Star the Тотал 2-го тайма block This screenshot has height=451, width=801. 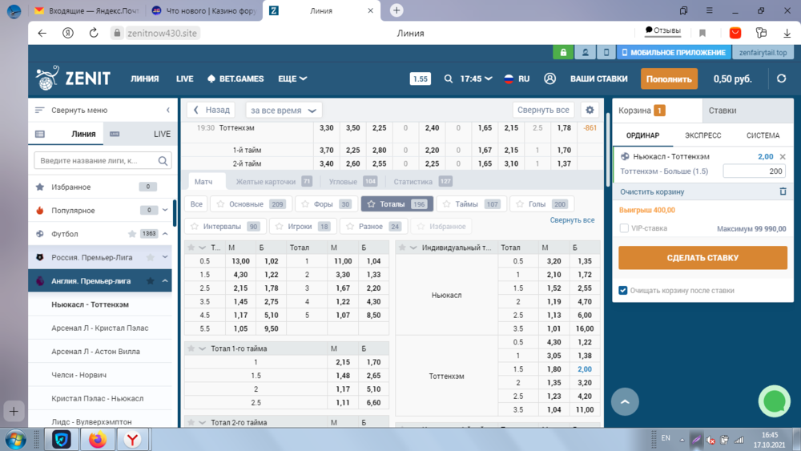[191, 422]
